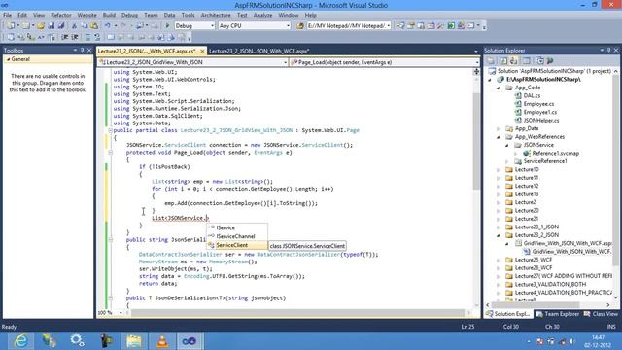Open VLC media player from taskbar

(x=162, y=340)
